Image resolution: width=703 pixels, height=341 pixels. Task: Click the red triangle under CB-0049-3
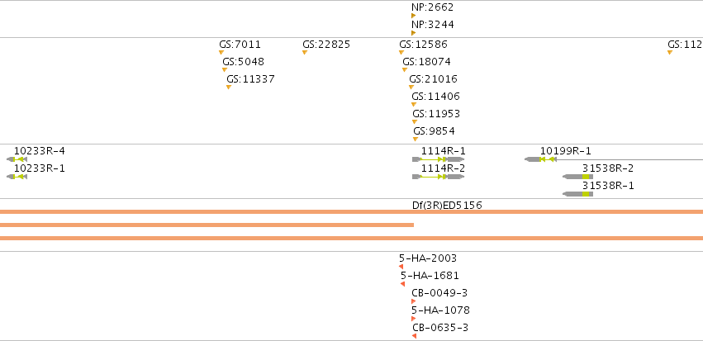click(413, 301)
